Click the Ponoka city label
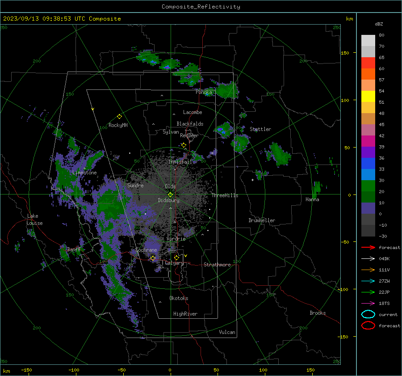The width and height of the screenshot is (402, 376). (204, 92)
